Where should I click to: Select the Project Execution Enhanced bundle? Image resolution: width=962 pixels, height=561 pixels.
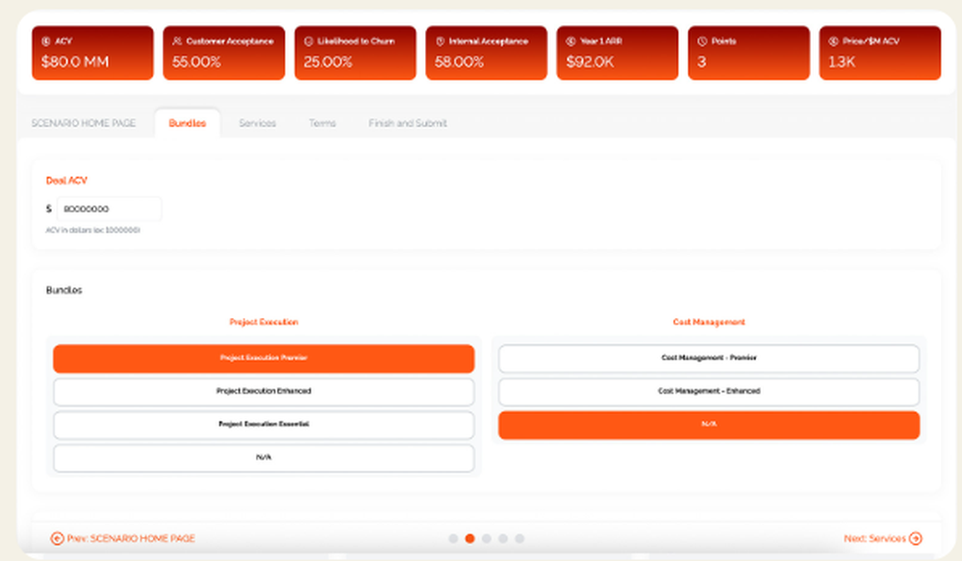(x=265, y=392)
